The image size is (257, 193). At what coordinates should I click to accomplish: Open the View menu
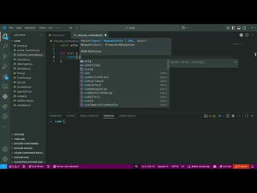click(x=42, y=28)
